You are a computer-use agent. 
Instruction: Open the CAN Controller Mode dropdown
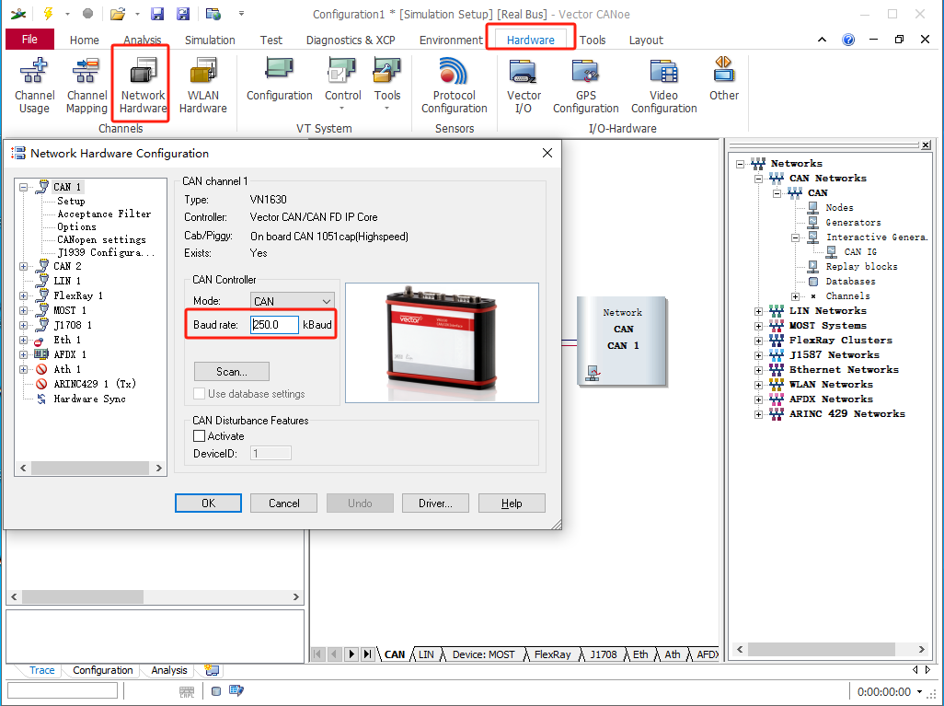point(292,301)
